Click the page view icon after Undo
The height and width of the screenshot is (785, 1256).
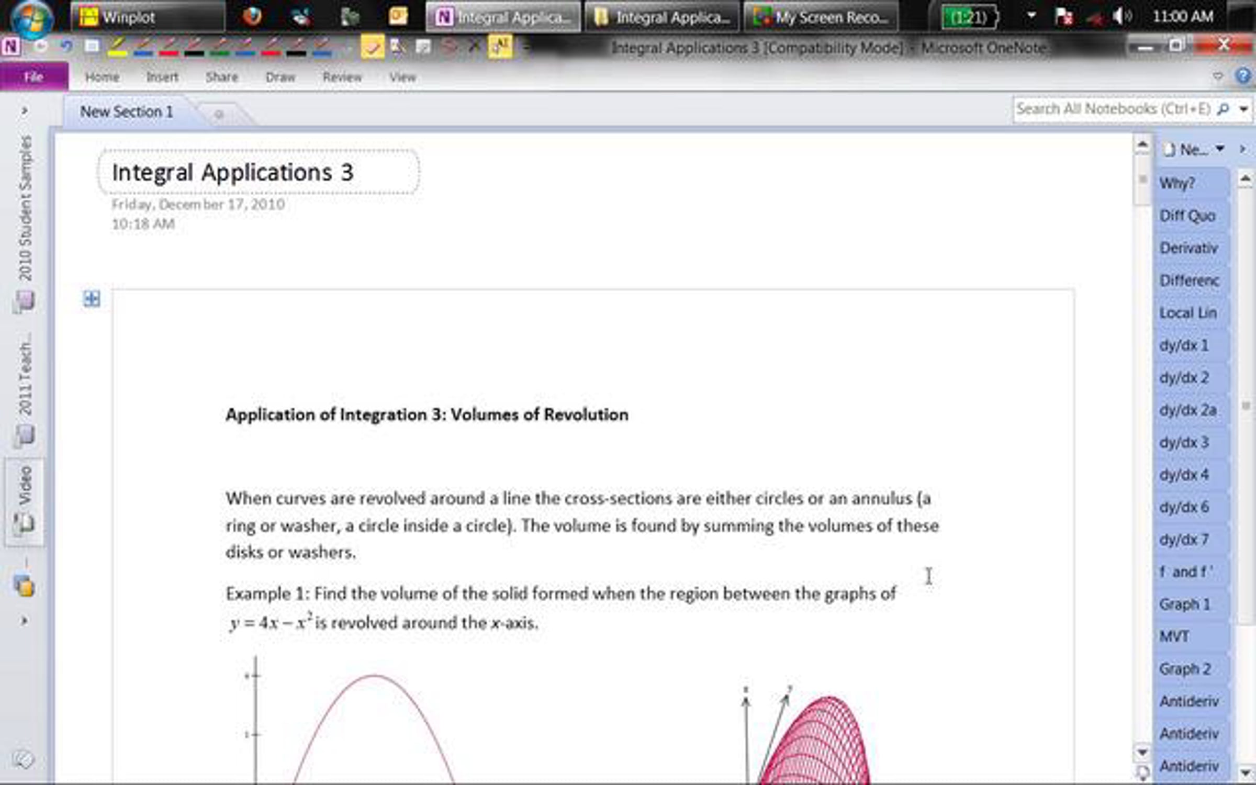point(92,47)
